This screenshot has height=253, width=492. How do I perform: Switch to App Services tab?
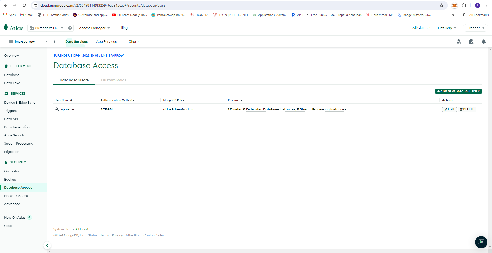(106, 41)
